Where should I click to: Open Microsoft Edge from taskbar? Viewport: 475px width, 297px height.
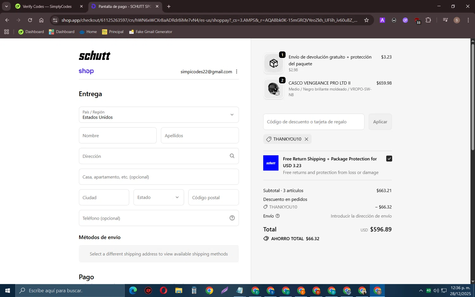[x=133, y=290]
